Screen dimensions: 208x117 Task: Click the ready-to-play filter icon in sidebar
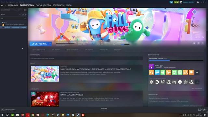[x=26, y=15]
